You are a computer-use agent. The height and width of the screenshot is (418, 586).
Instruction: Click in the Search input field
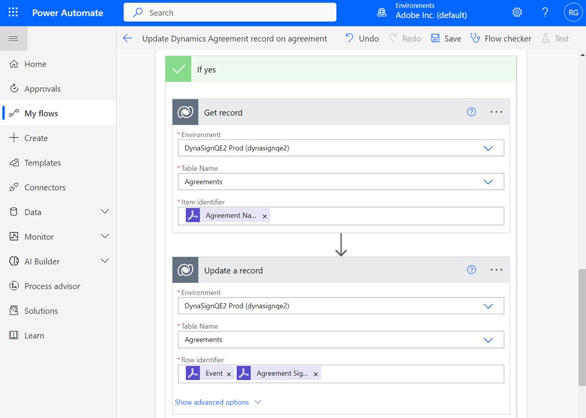[x=230, y=12]
